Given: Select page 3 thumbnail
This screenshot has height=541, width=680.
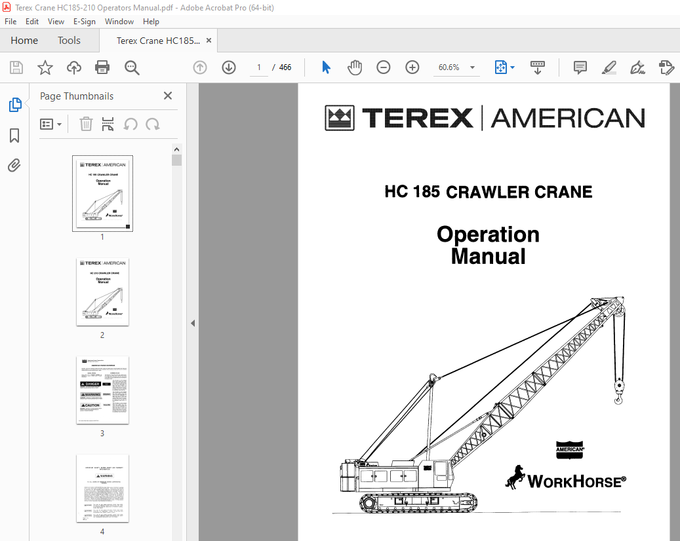Looking at the screenshot, I should 102,390.
